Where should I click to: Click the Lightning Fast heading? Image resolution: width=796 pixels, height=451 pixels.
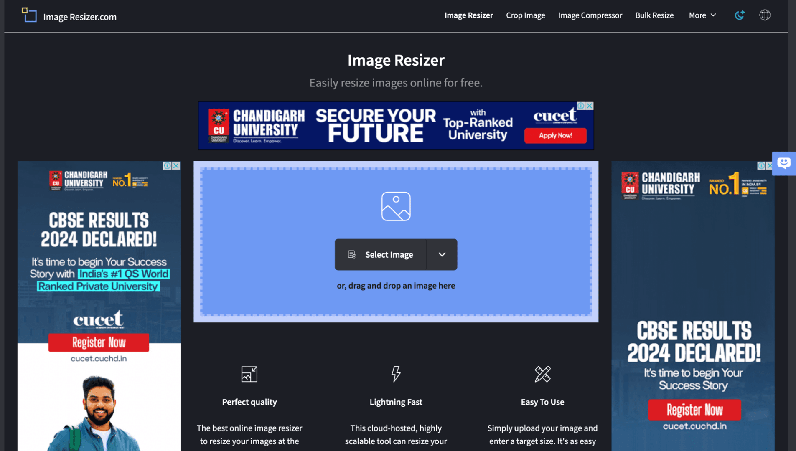click(396, 402)
